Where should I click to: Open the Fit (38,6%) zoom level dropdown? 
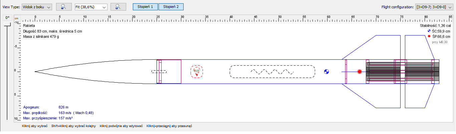coord(91,7)
